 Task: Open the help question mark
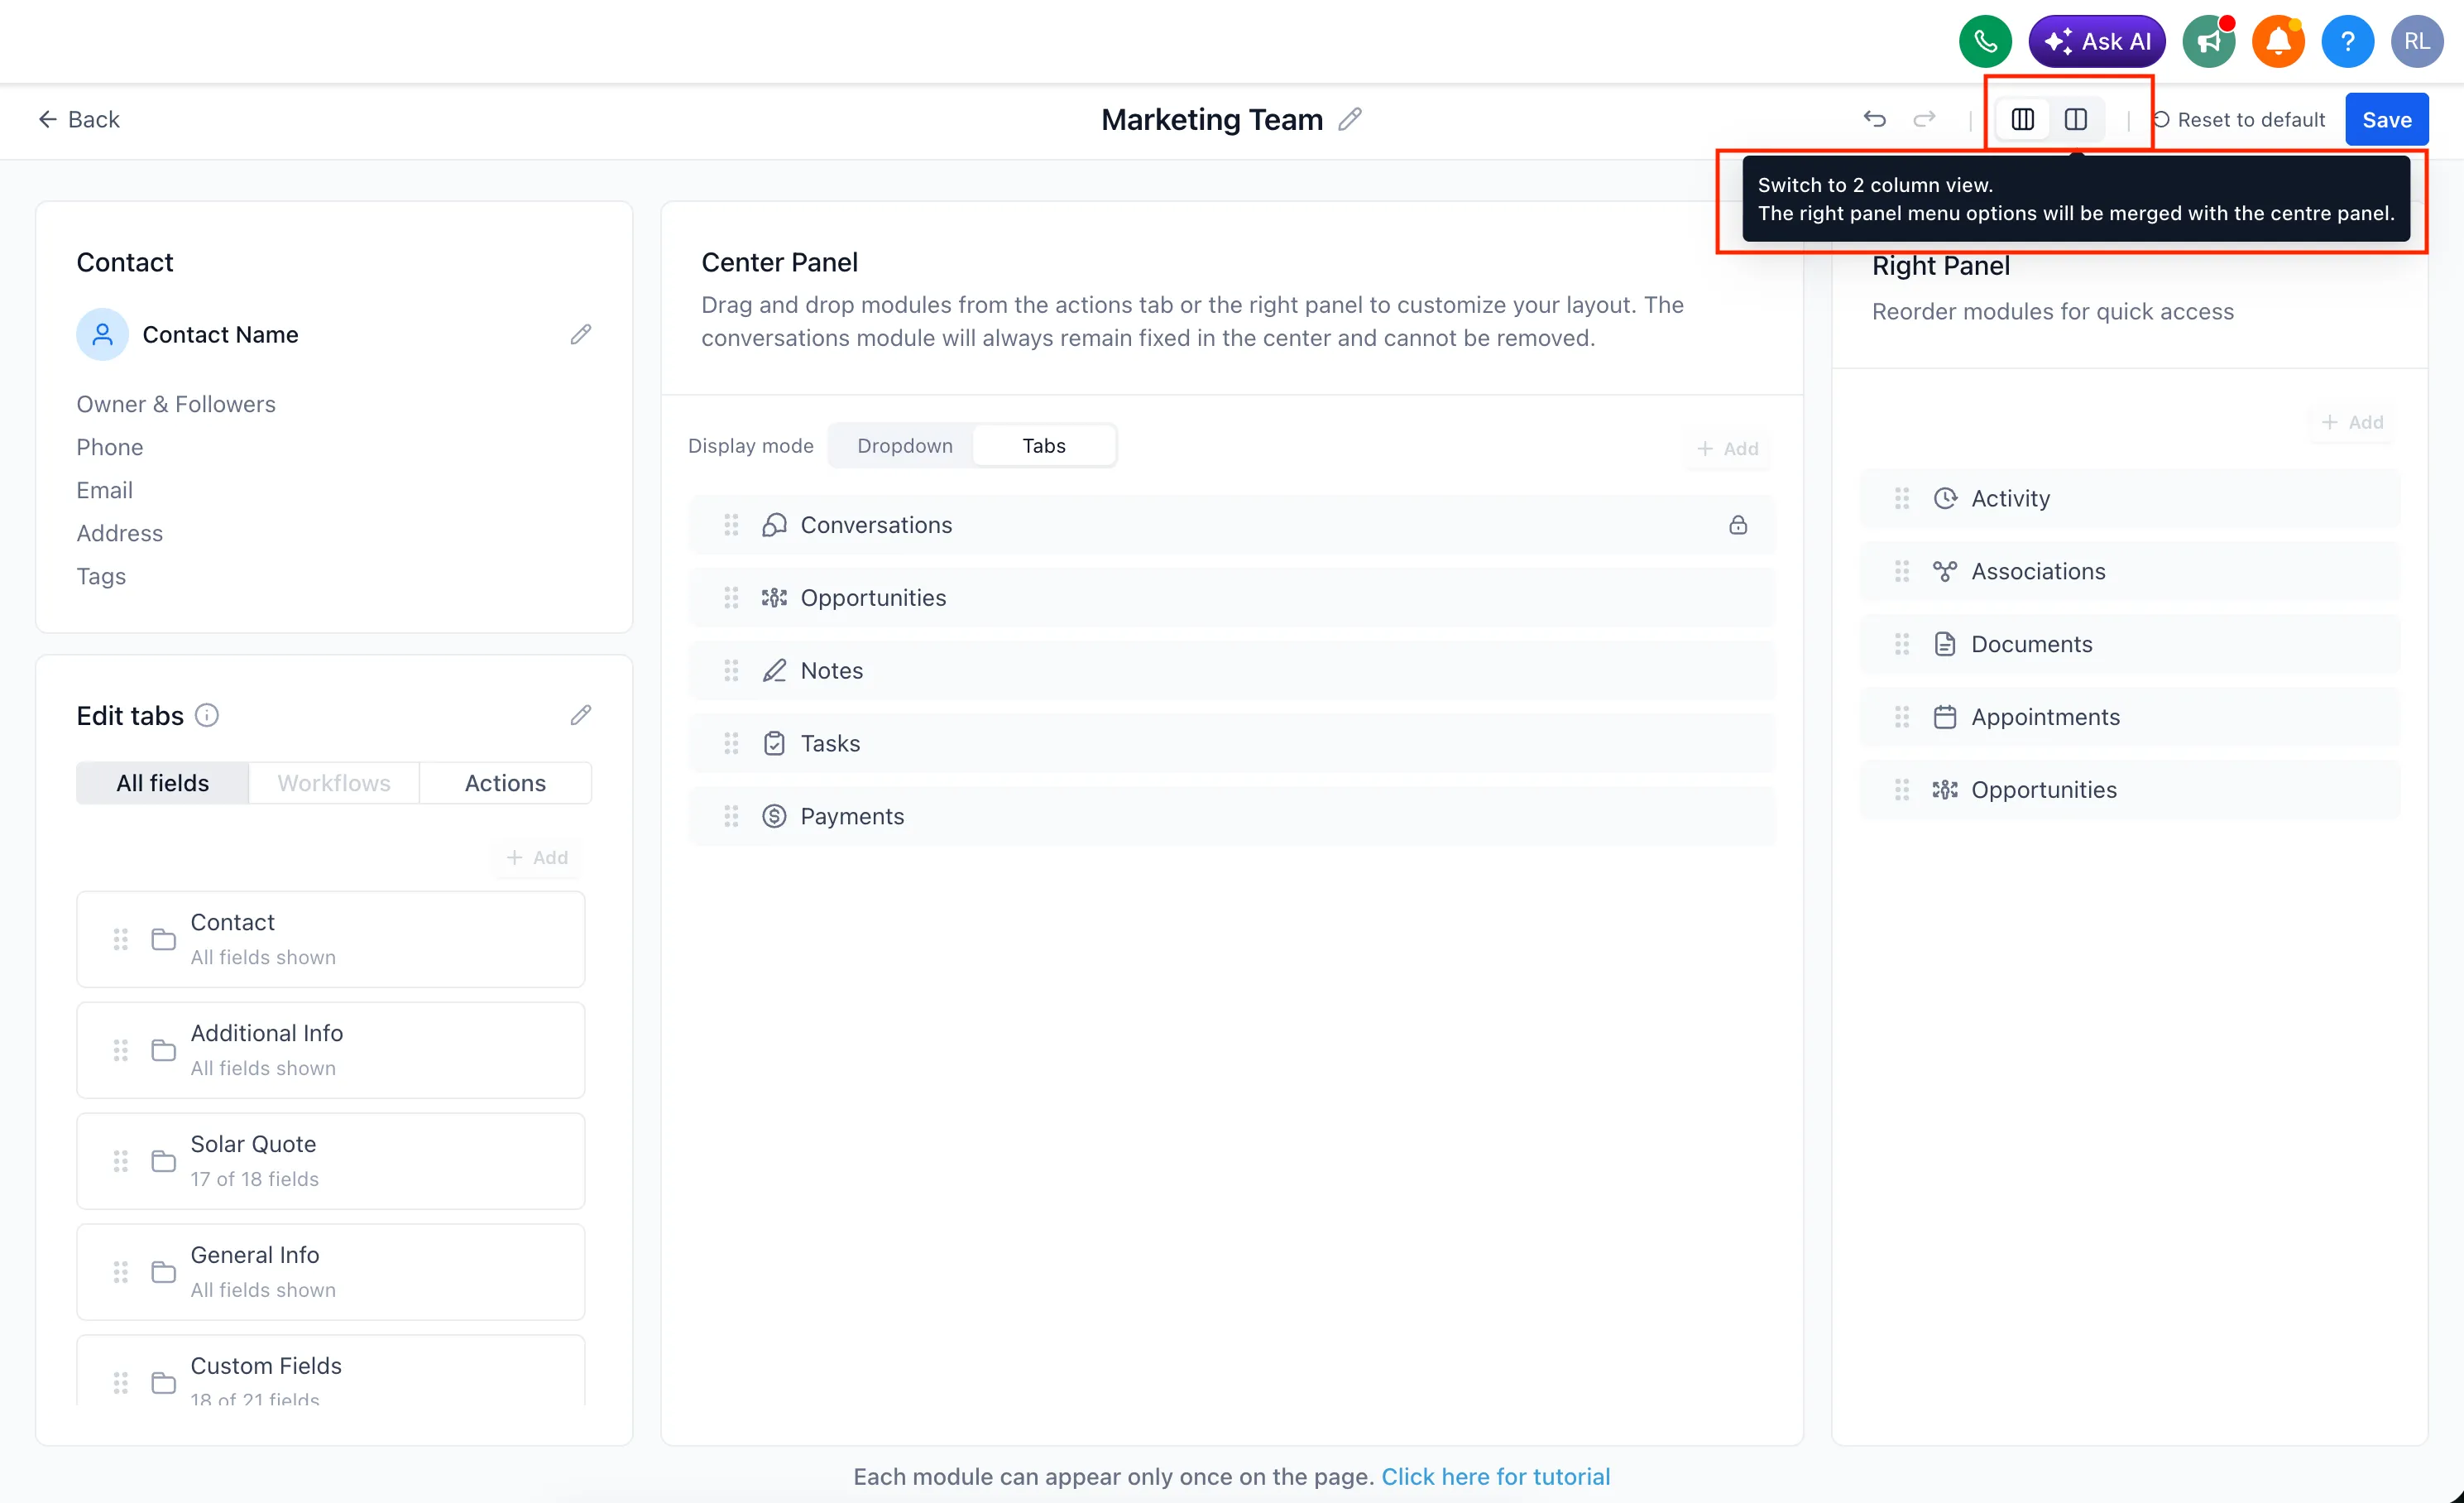pyautogui.click(x=2348, y=41)
